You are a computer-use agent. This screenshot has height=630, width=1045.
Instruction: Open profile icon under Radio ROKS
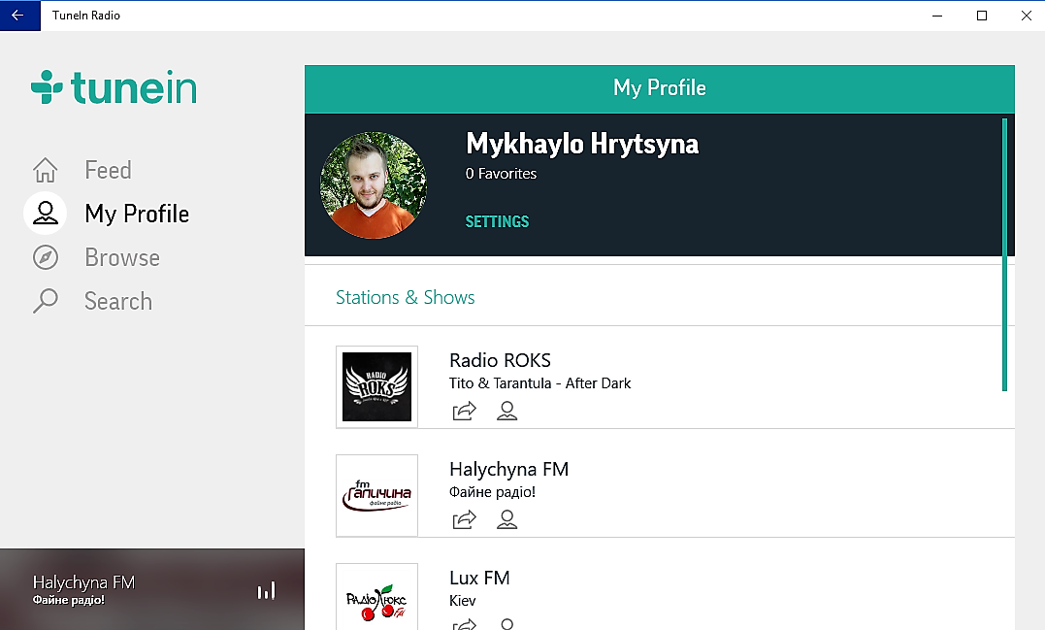506,411
